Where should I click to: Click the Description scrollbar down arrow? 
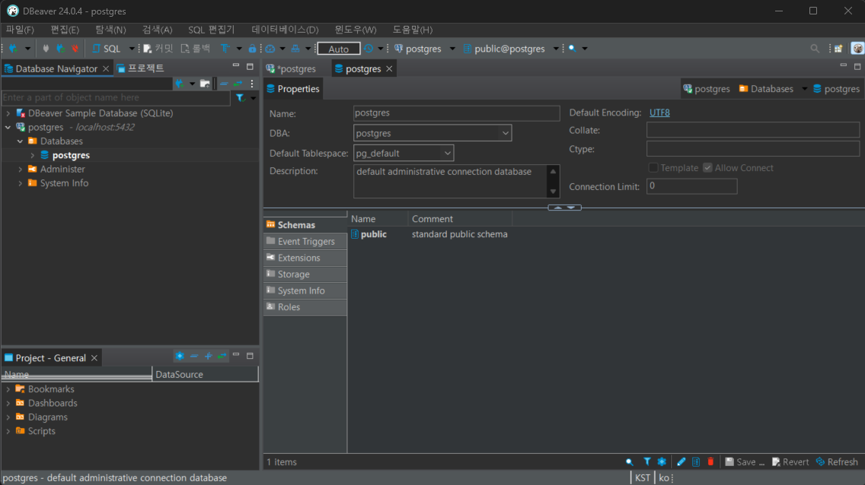[x=553, y=192]
